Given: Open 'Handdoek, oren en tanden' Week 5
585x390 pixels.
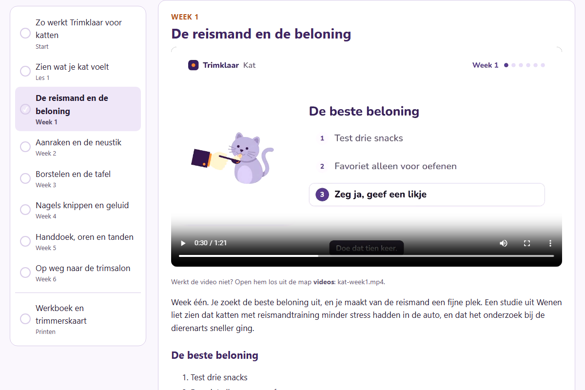Looking at the screenshot, I should 78,241.
